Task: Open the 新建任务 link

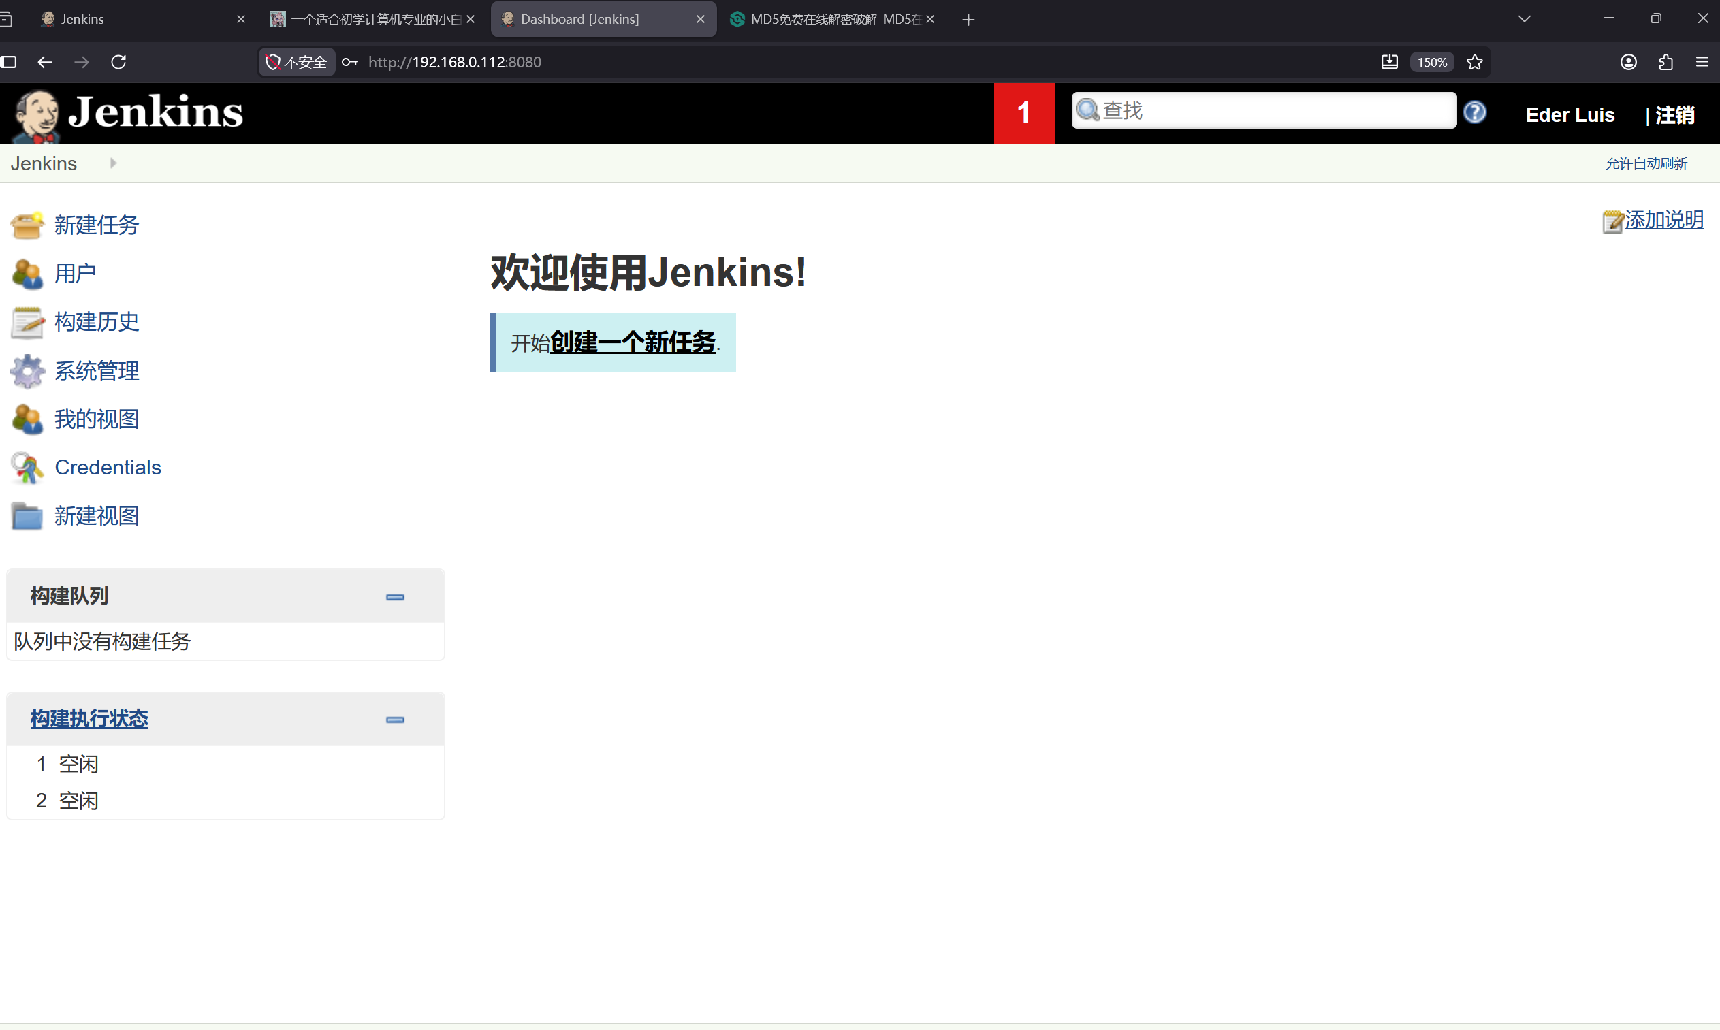Action: pos(97,225)
